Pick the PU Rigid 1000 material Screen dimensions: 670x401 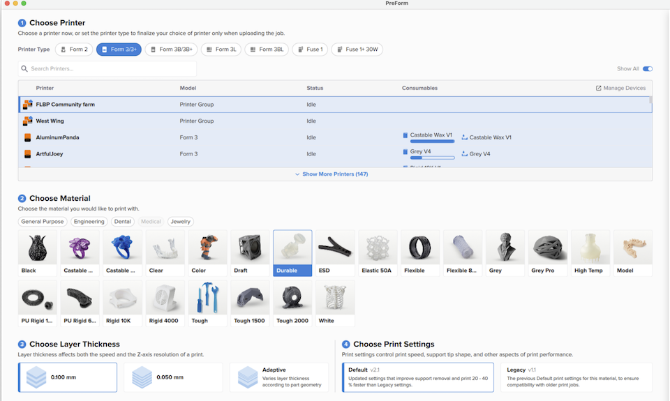point(37,303)
